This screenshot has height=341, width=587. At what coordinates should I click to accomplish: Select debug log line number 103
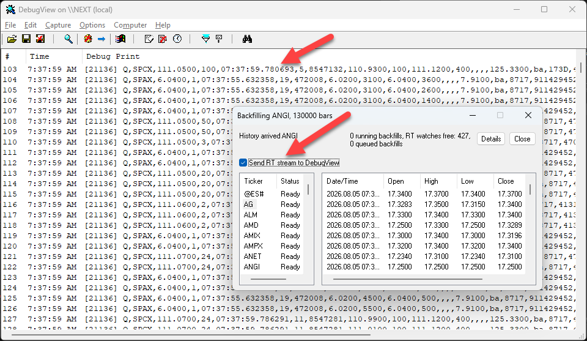[x=289, y=69]
